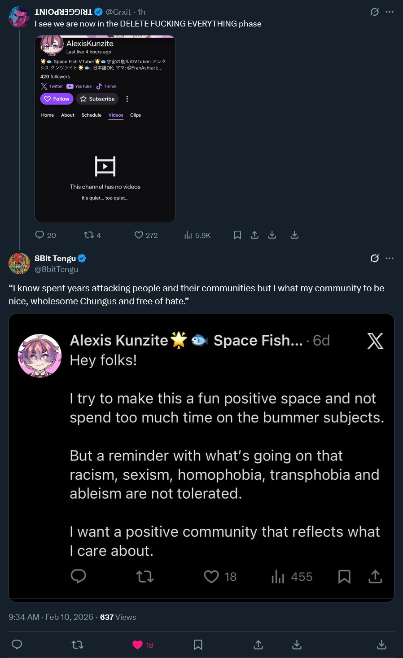Image resolution: width=403 pixels, height=658 pixels.
Task: Open TRIGGERPOINT's profile avatar
Action: point(19,17)
